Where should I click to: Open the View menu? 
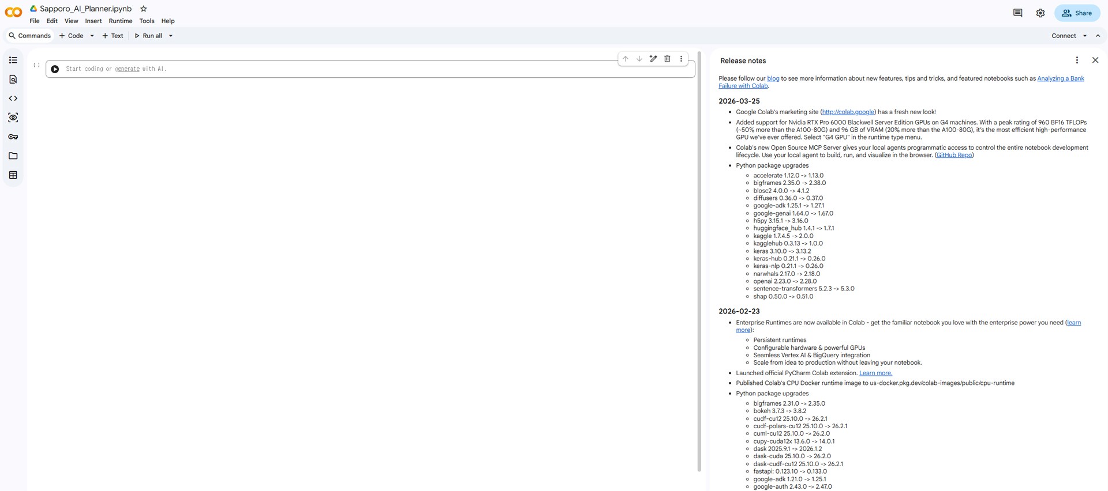(x=71, y=21)
